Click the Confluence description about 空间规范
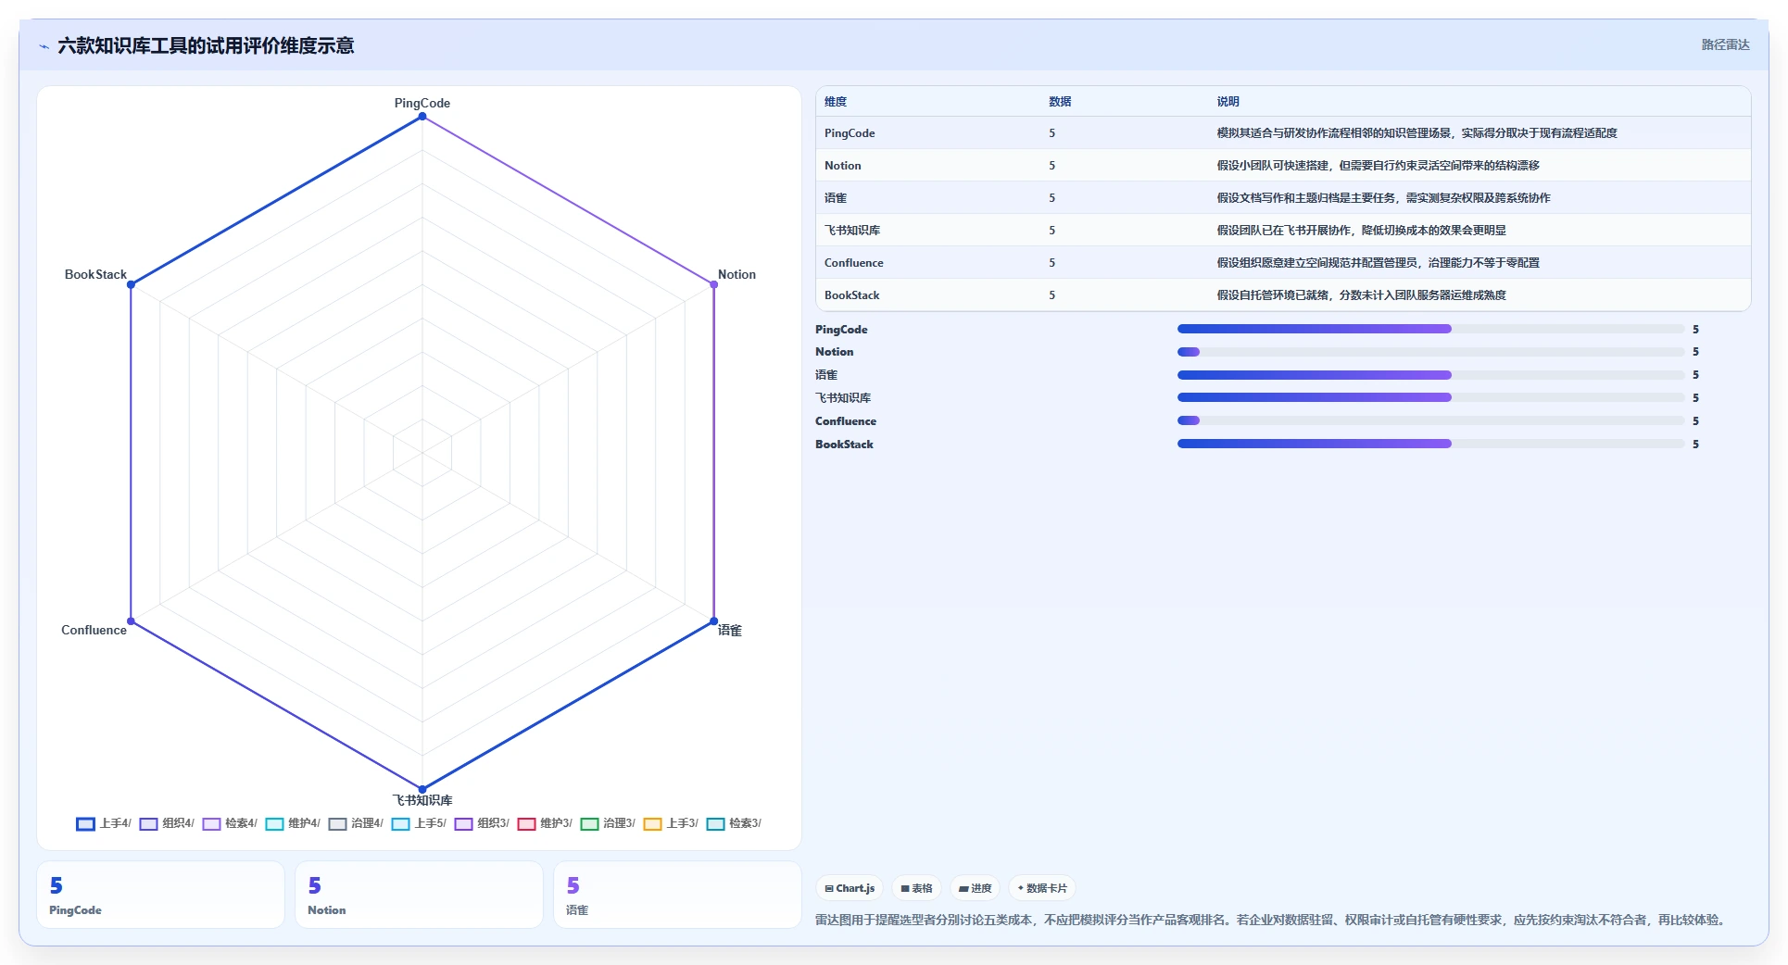The width and height of the screenshot is (1788, 965). click(1378, 263)
